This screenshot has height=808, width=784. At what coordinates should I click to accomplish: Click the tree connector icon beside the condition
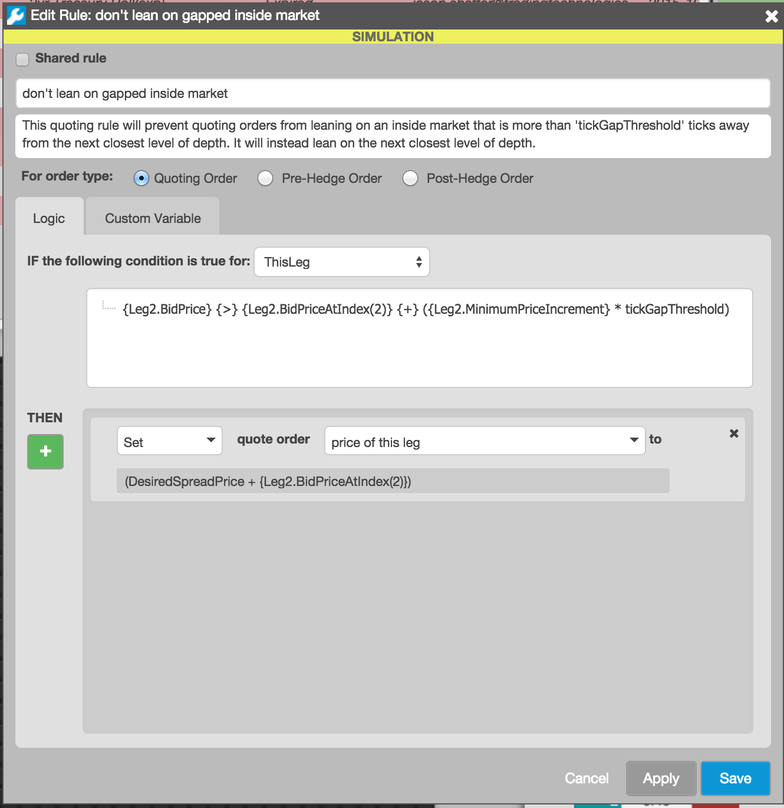(108, 306)
